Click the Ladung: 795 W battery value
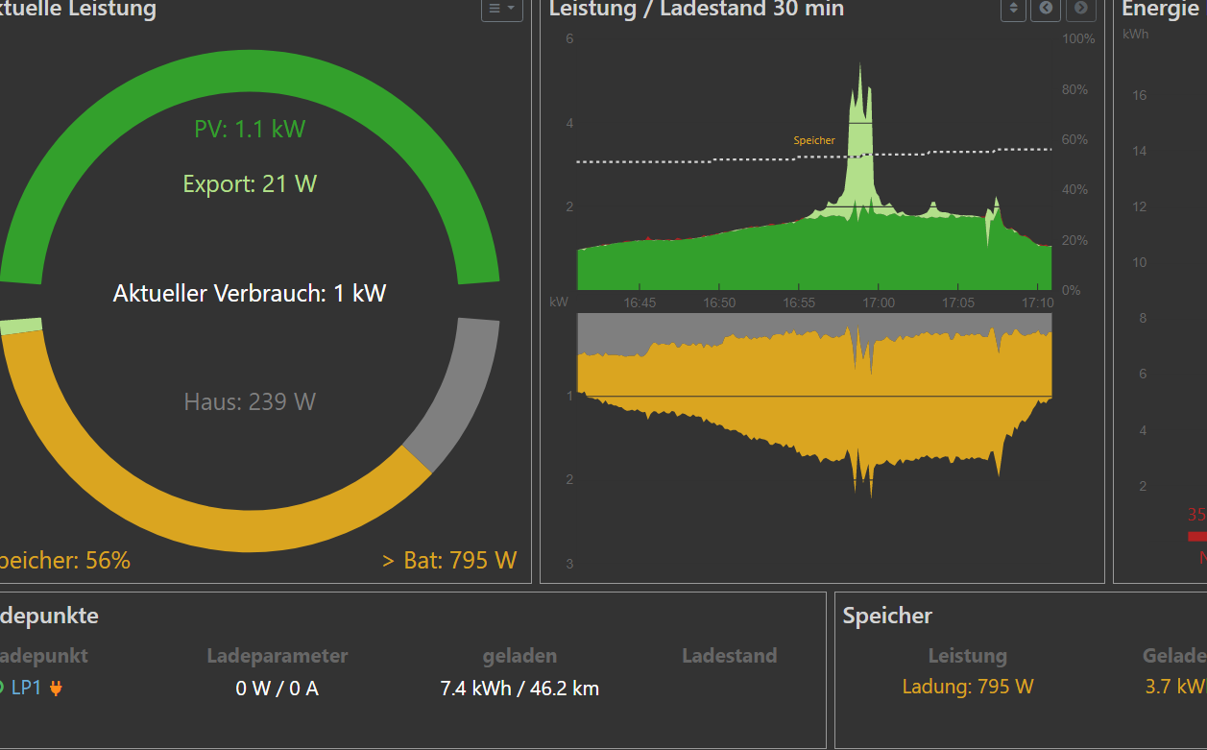Screen dimensions: 1207x750 (967, 687)
